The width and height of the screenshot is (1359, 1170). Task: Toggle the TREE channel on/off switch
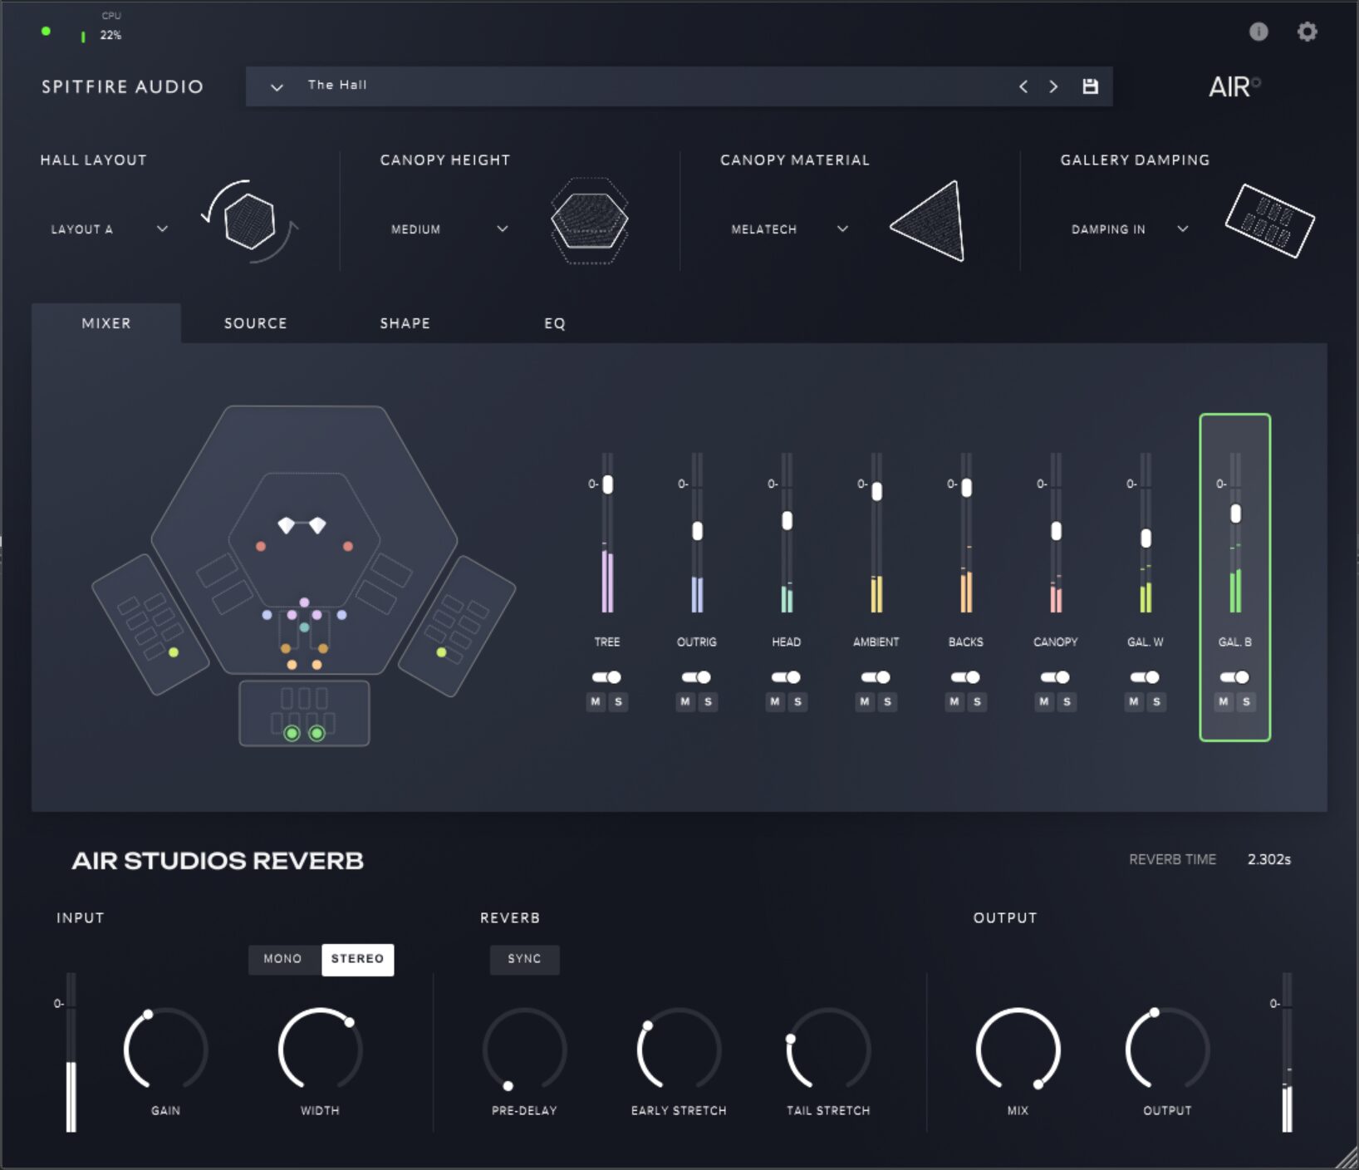pyautogui.click(x=606, y=677)
